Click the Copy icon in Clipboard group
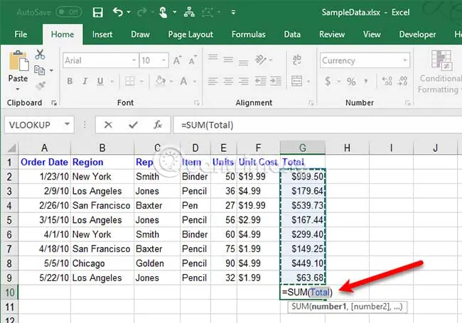This screenshot has width=462, height=323. pyautogui.click(x=40, y=70)
